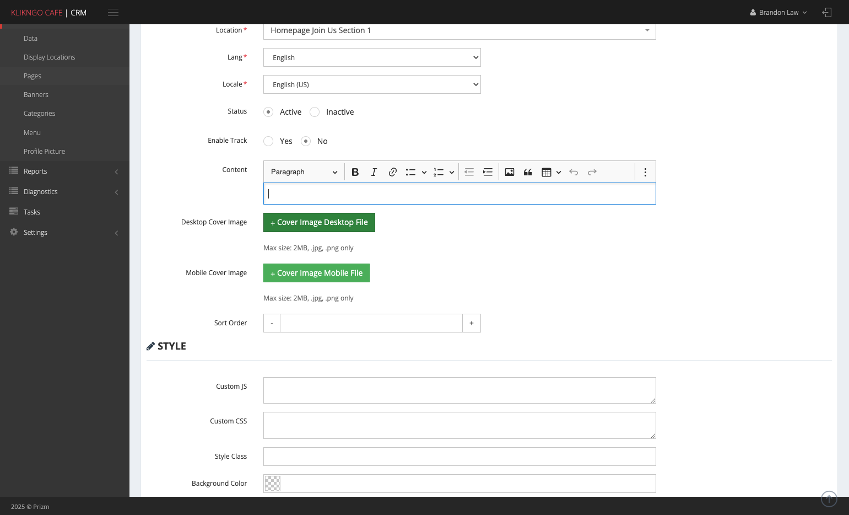
Task: Open the Location dropdown
Action: [x=459, y=30]
